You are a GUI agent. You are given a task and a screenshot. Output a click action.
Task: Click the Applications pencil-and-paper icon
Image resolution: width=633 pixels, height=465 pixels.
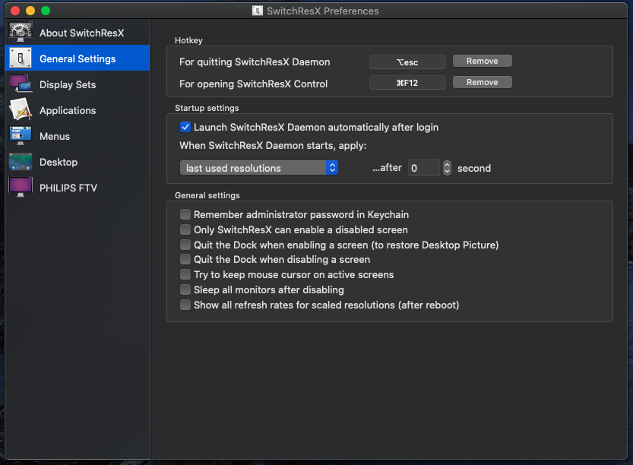point(21,109)
